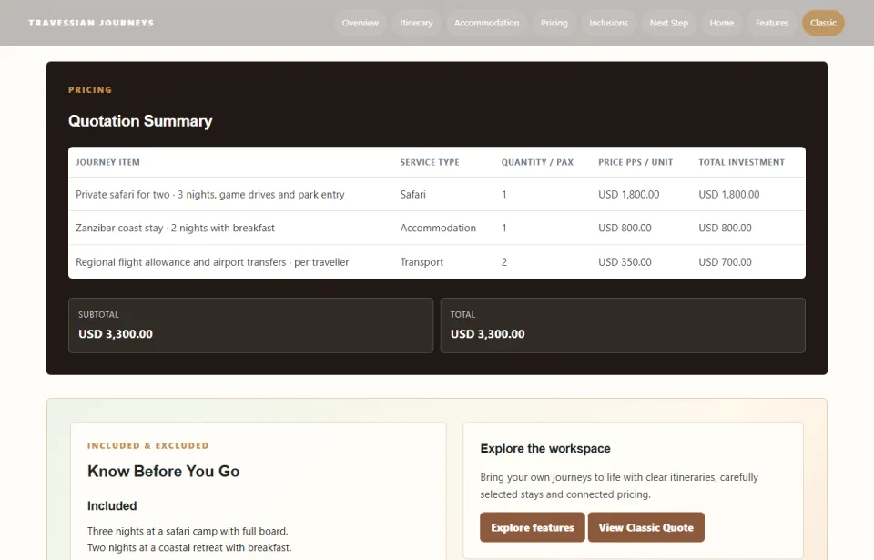Click the Quantity / Pax column header

pyautogui.click(x=537, y=162)
